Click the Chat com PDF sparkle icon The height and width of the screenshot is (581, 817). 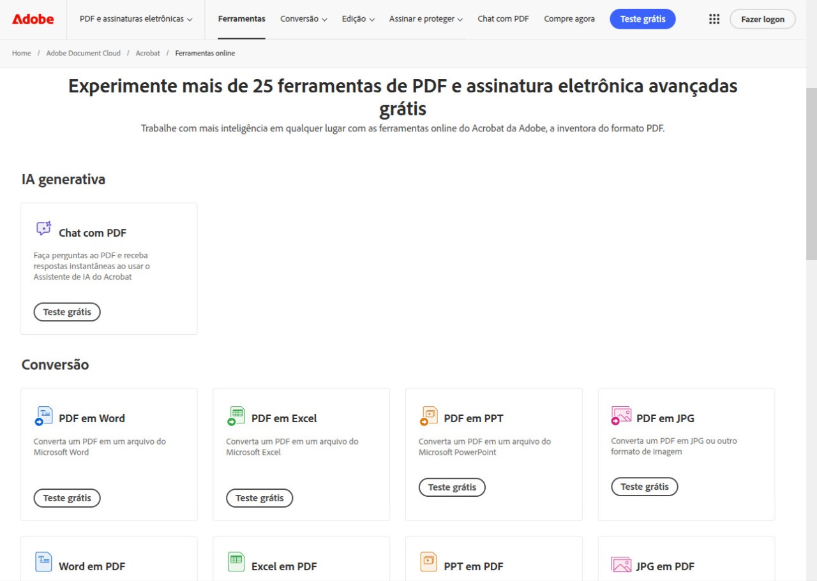(43, 228)
